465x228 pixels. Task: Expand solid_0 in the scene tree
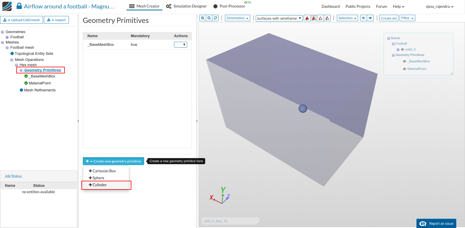398,50
